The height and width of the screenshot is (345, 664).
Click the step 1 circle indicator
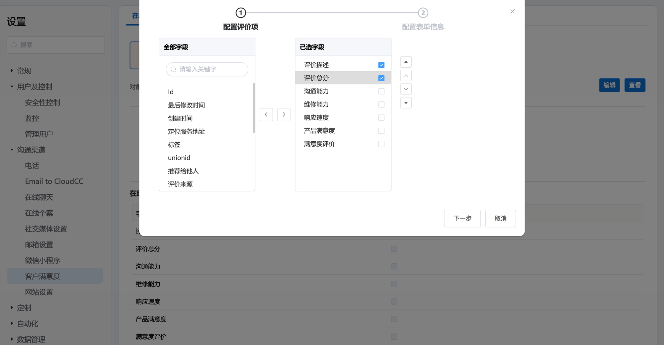click(x=241, y=13)
